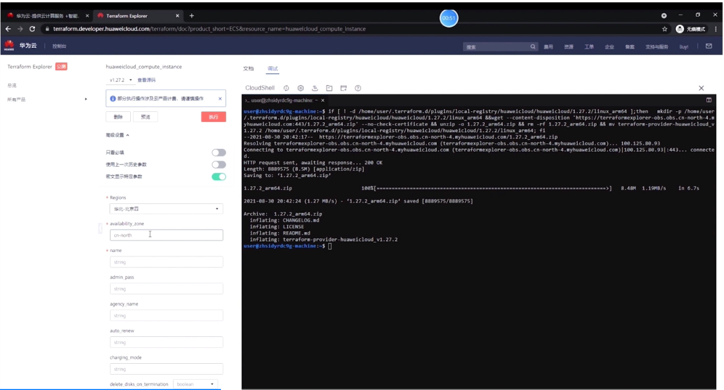Open 工单 in the header menu
Viewport: 724px width, 390px height.
point(589,47)
